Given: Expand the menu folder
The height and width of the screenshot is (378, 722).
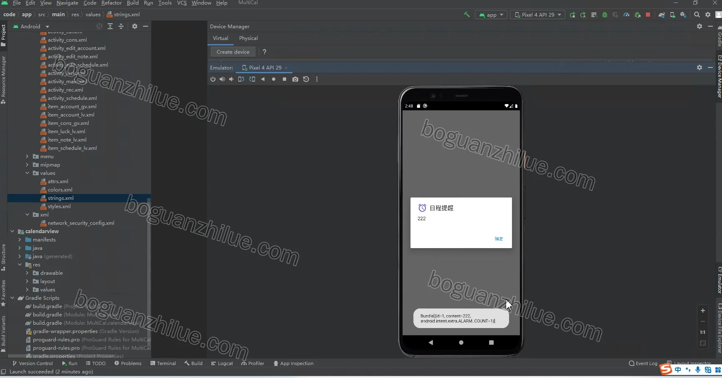Looking at the screenshot, I should click(27, 157).
